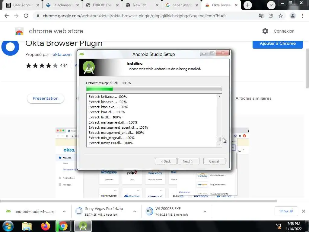The width and height of the screenshot is (309, 232).
Task: Click the Ajouter à Chrome button
Action: [x=278, y=43]
